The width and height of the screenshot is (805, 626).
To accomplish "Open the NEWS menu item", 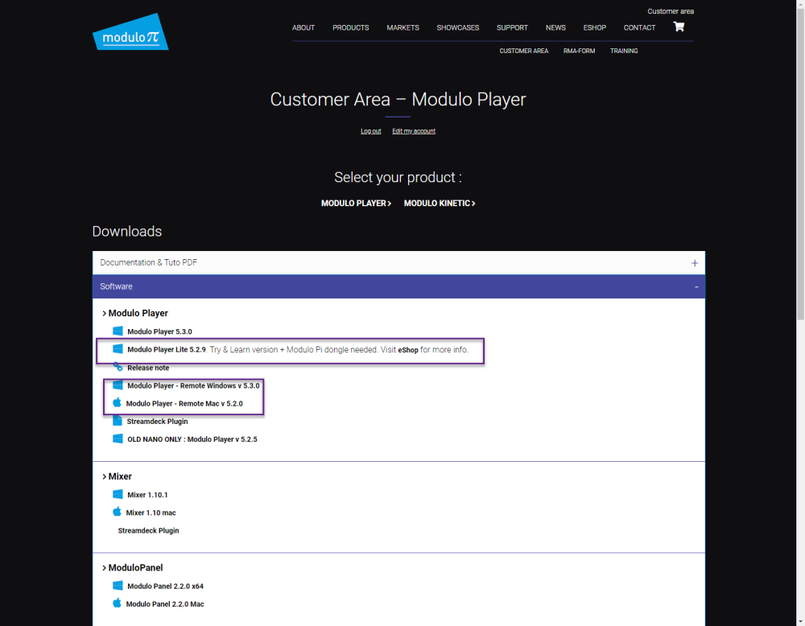I will click(555, 27).
